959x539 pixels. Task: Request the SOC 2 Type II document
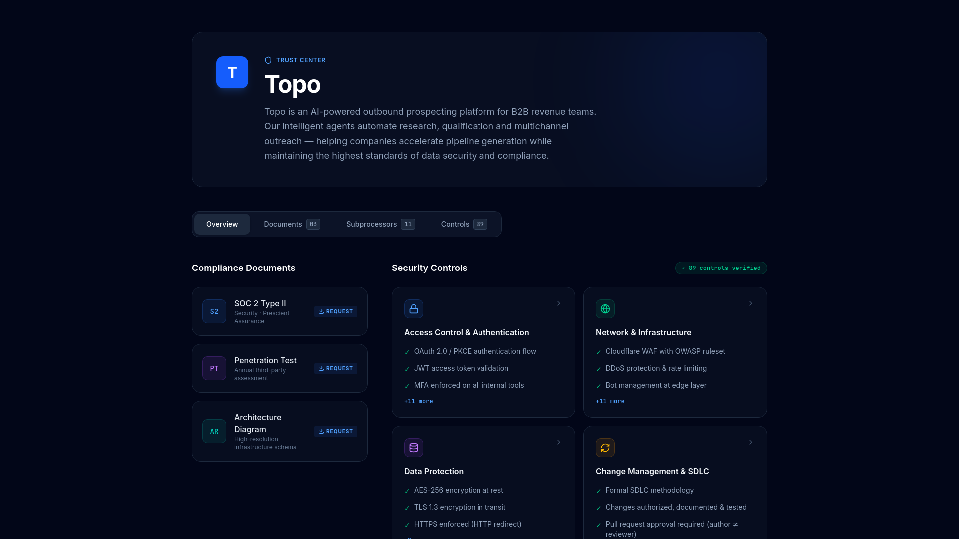pyautogui.click(x=336, y=311)
